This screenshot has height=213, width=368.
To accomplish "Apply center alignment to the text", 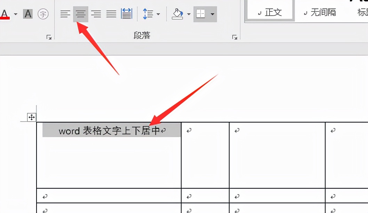I will click(x=81, y=14).
